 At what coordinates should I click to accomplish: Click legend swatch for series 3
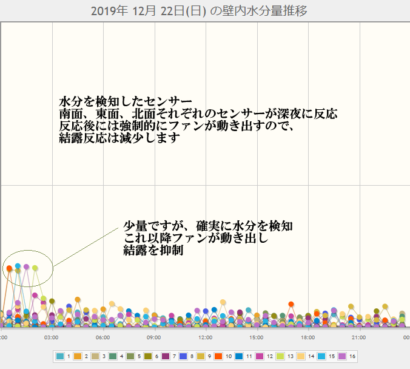click(x=95, y=356)
